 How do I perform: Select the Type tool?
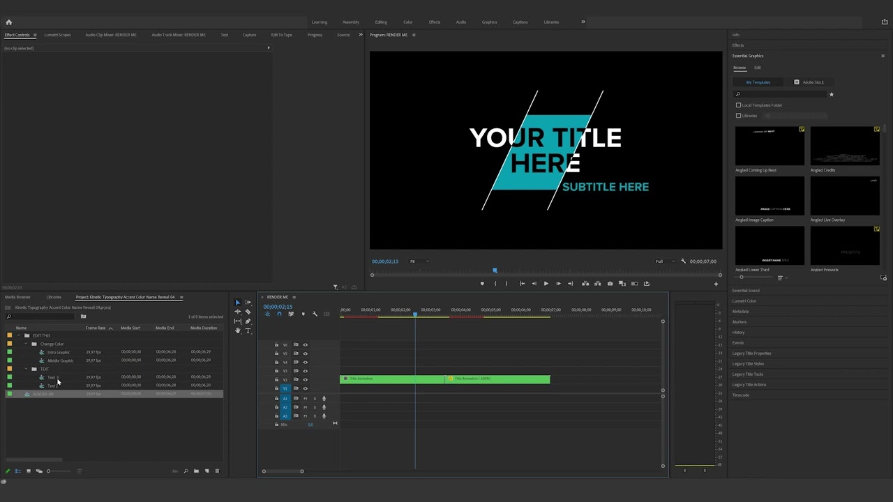[248, 330]
